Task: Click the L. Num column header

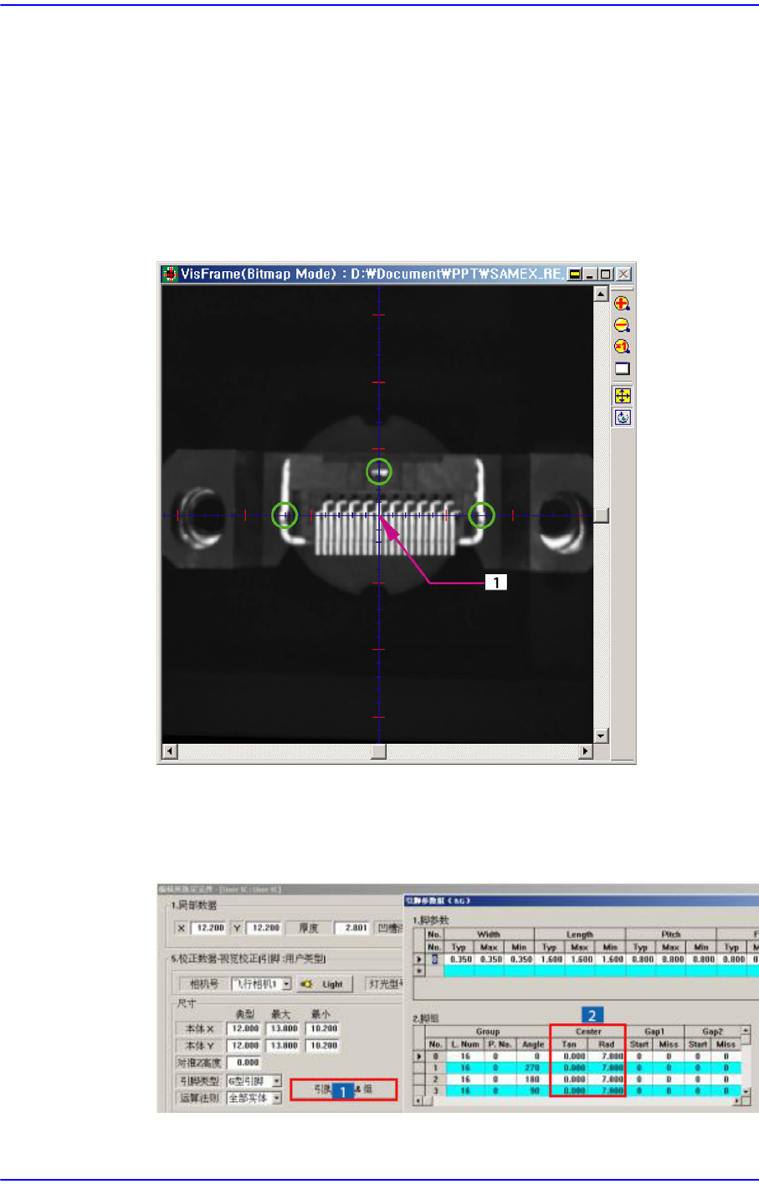Action: click(464, 1044)
